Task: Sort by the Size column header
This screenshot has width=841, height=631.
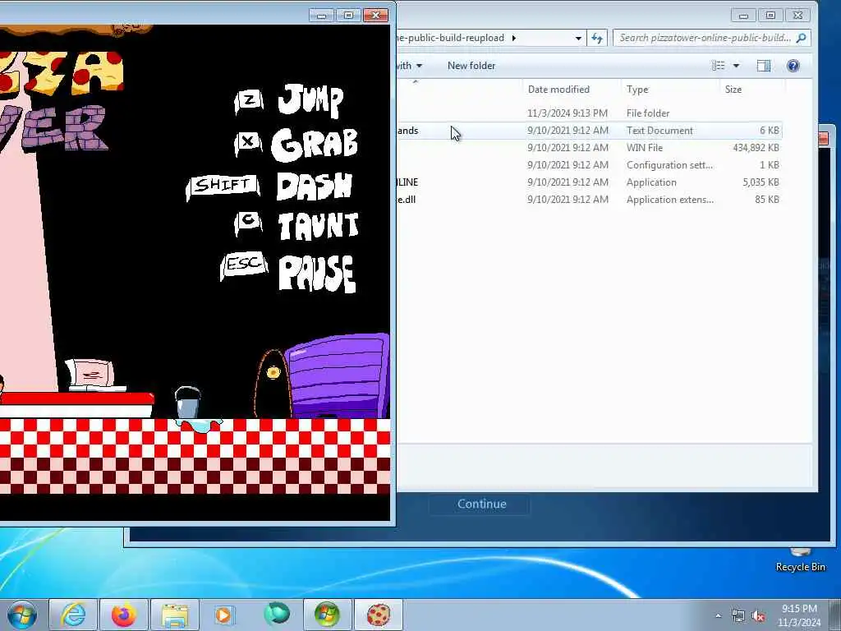Action: [x=733, y=89]
